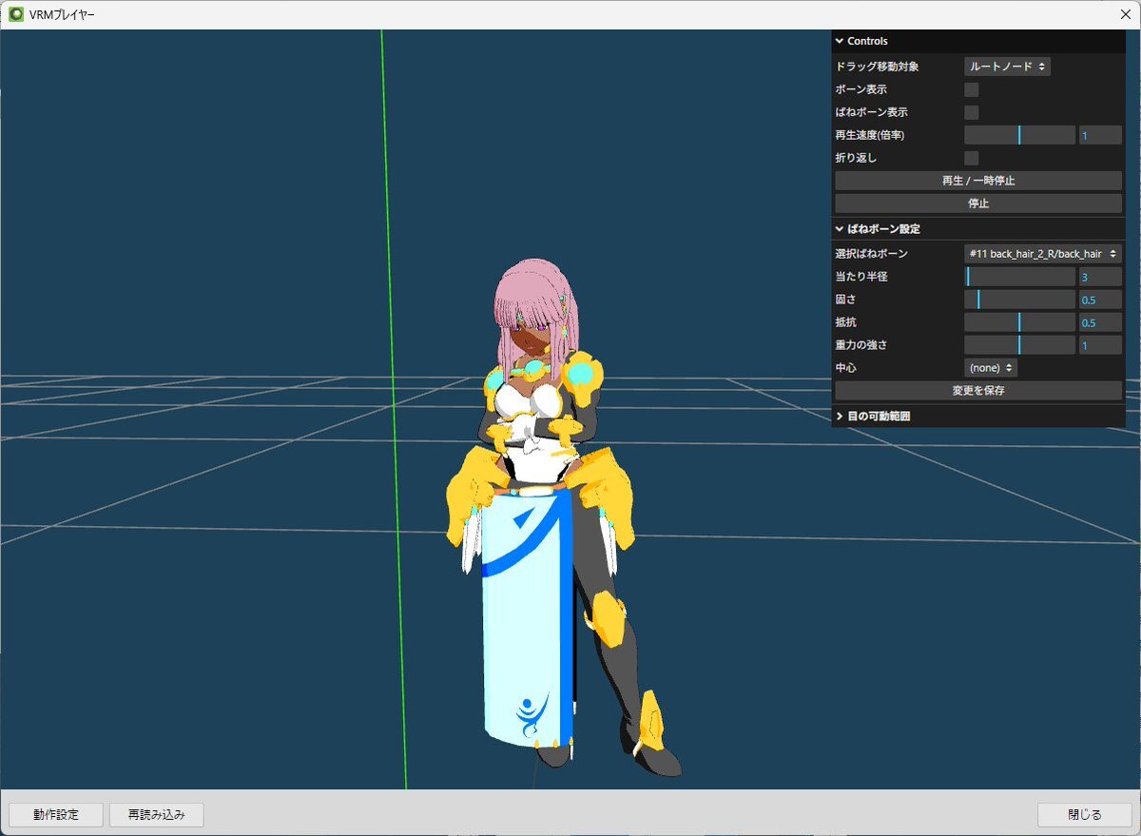Click the VRM player app icon in title bar
This screenshot has width=1141, height=836.
pos(16,14)
